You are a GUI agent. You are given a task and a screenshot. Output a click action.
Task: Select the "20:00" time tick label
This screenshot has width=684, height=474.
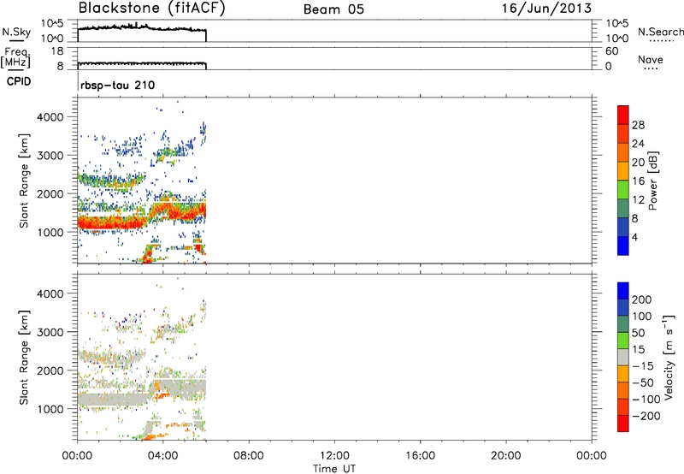(505, 456)
